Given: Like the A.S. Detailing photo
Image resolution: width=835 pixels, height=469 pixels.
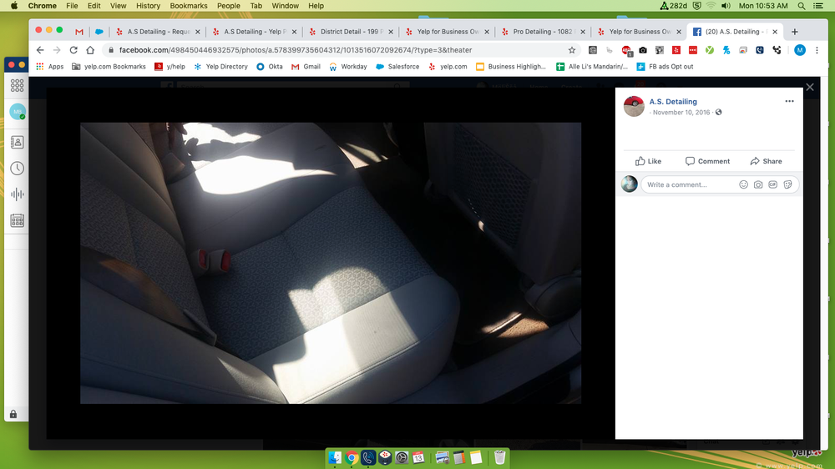Looking at the screenshot, I should point(648,161).
